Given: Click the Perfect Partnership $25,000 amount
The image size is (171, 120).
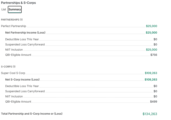Looking at the screenshot, I should tap(152, 26).
